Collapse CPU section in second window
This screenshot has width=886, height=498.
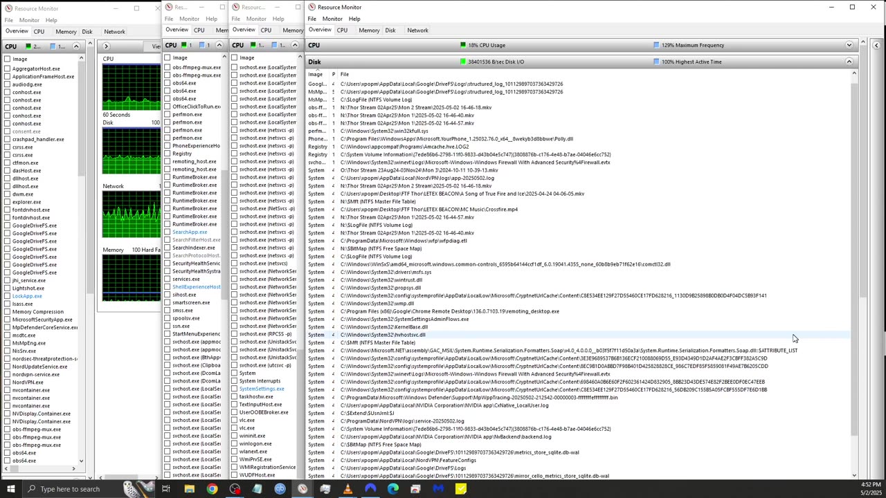click(219, 46)
